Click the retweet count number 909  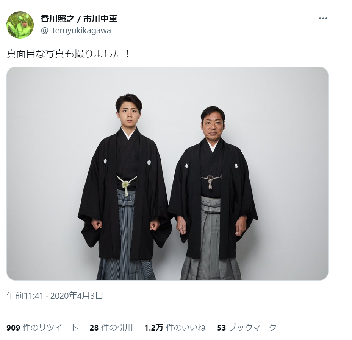pyautogui.click(x=13, y=328)
